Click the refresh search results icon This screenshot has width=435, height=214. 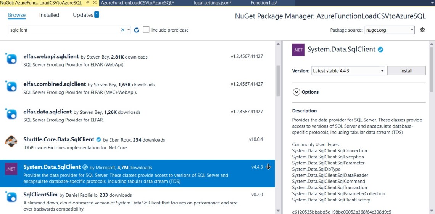136,30
